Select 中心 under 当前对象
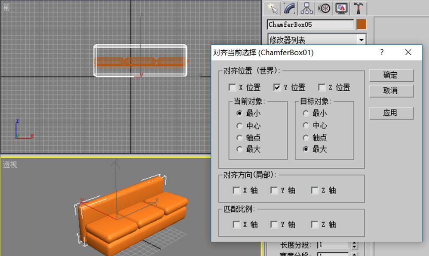 pos(239,125)
